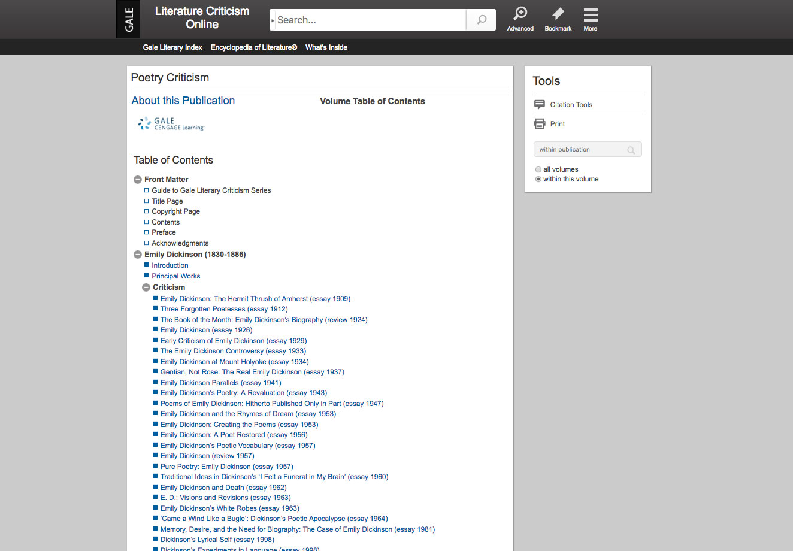Open Dickinson's Lyrical Self essay 1998
Viewport: 793px width, 551px height.
pos(217,540)
